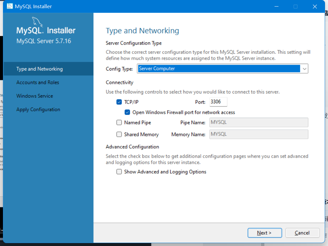
Task: Click the Type and Networking page heading
Action: click(142, 31)
